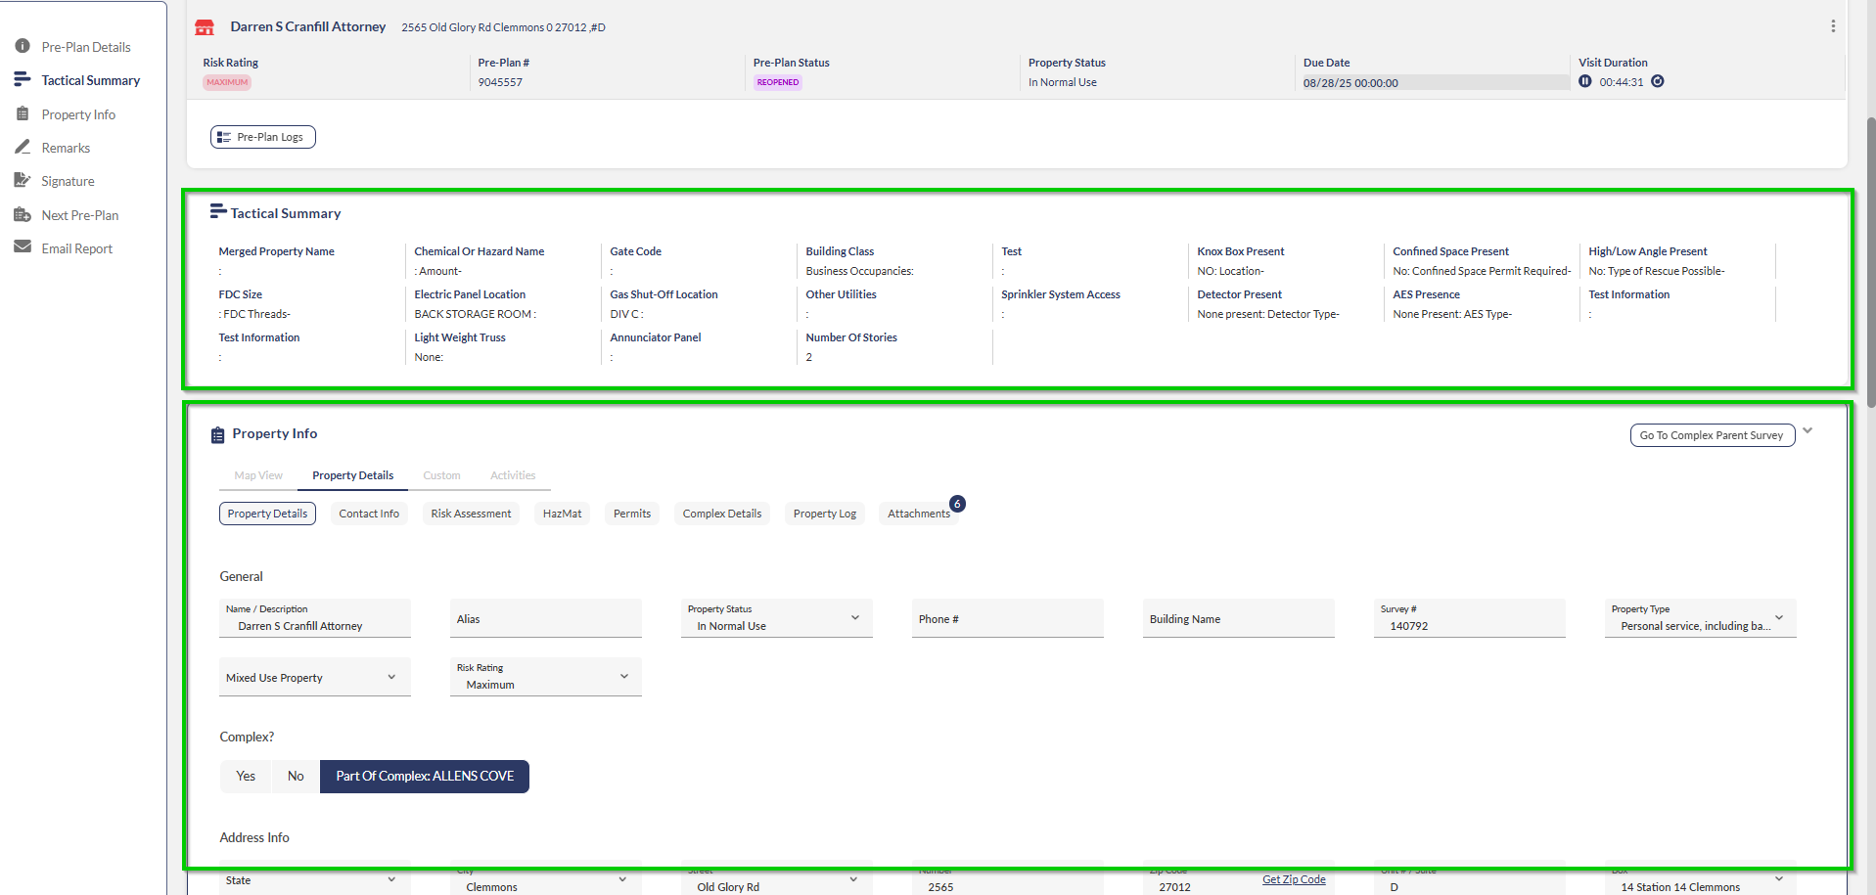This screenshot has height=895, width=1876.
Task: Pause the visit duration timer
Action: 1584,82
